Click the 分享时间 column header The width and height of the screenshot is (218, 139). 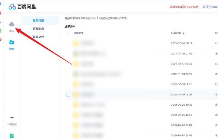click(x=176, y=33)
